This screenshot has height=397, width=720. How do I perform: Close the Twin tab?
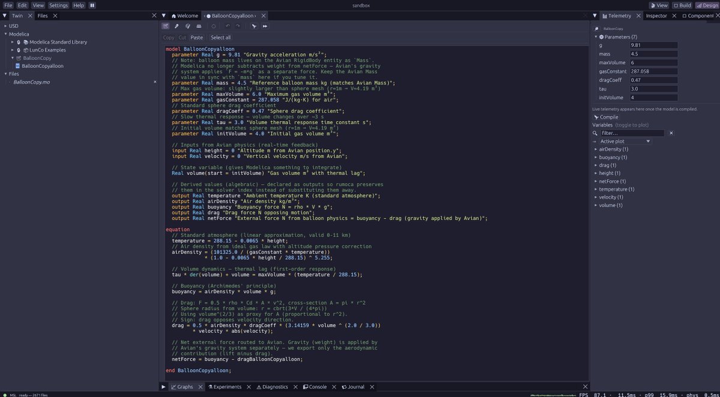pyautogui.click(x=29, y=16)
